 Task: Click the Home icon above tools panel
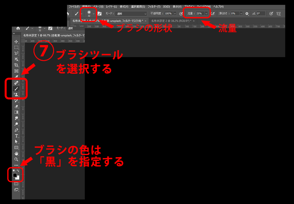(x=18, y=28)
